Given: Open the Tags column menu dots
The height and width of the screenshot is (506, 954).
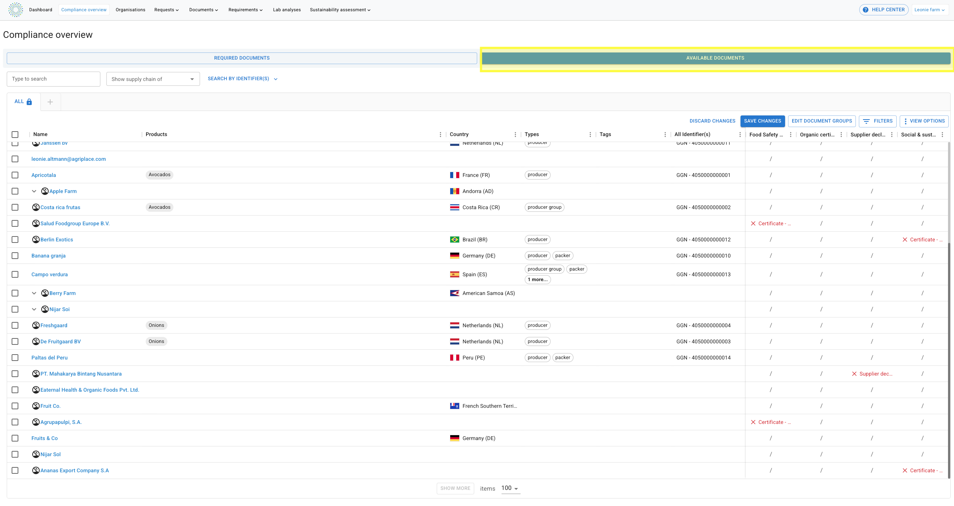Looking at the screenshot, I should pyautogui.click(x=665, y=135).
